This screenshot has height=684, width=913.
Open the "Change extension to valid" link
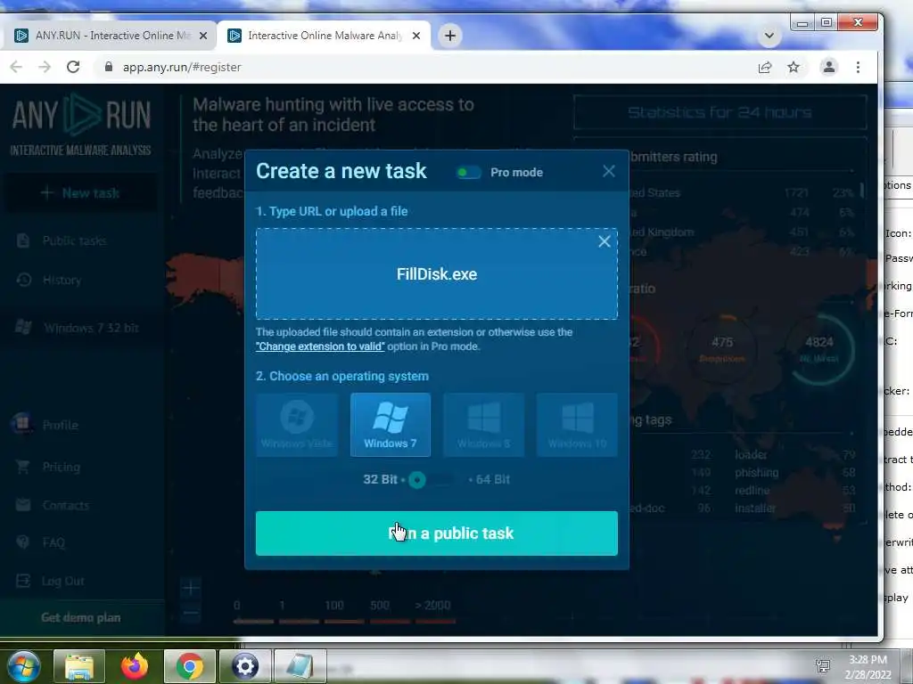(320, 346)
